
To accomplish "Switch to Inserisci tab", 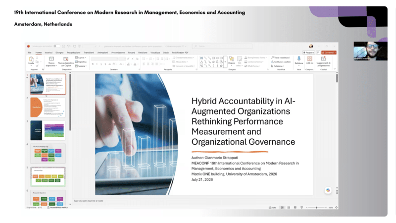I will coord(49,53).
